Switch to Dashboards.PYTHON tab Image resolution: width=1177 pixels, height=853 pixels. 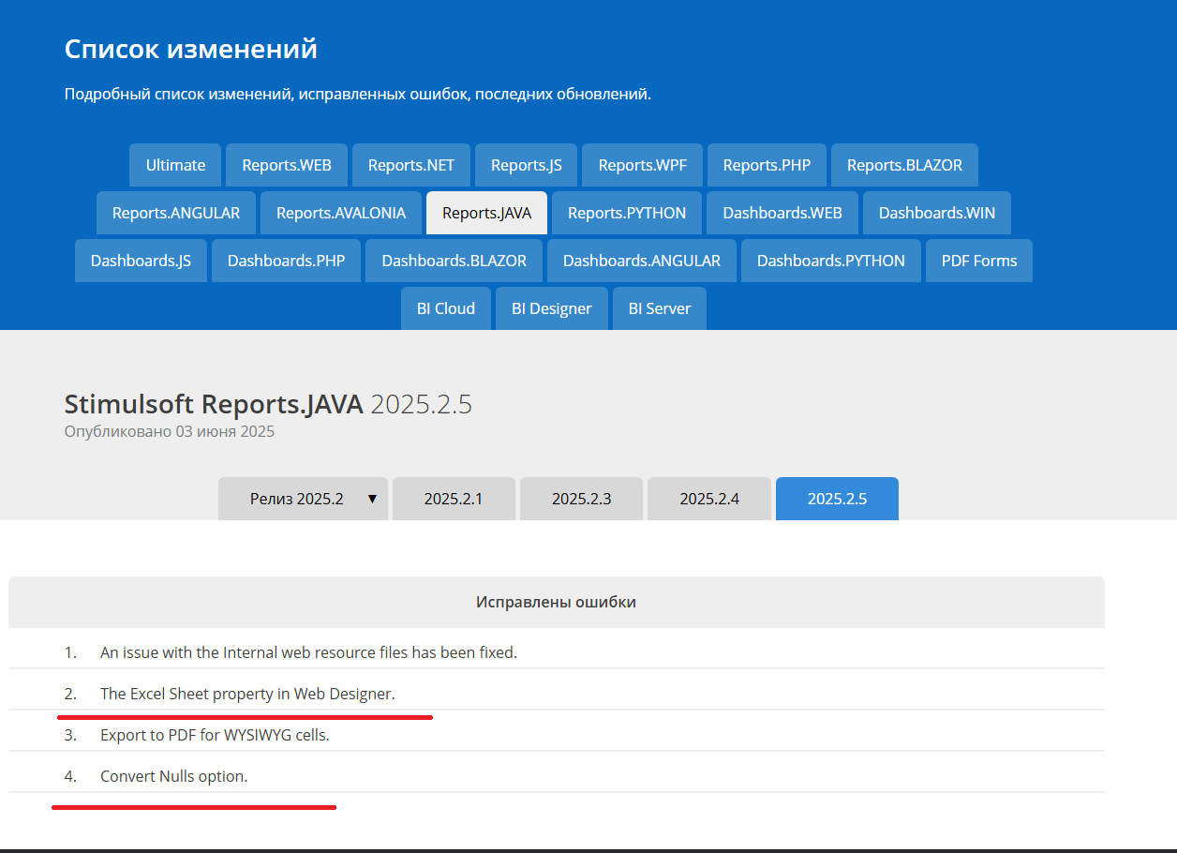(x=831, y=261)
